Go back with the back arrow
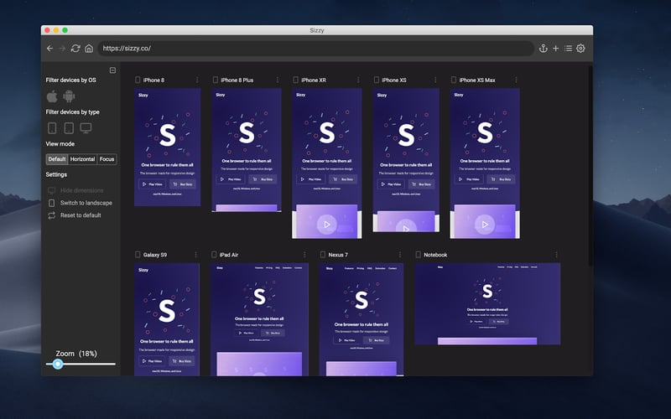 pos(49,49)
